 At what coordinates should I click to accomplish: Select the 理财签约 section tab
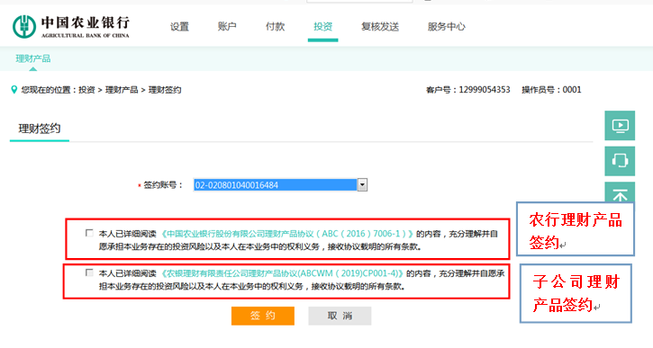pyautogui.click(x=40, y=129)
